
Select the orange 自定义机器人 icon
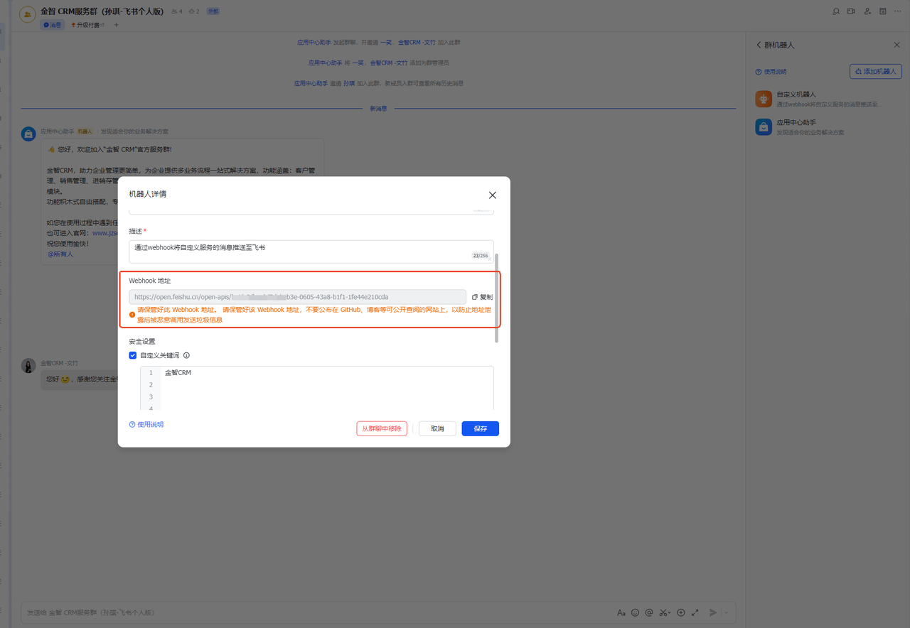(x=764, y=99)
